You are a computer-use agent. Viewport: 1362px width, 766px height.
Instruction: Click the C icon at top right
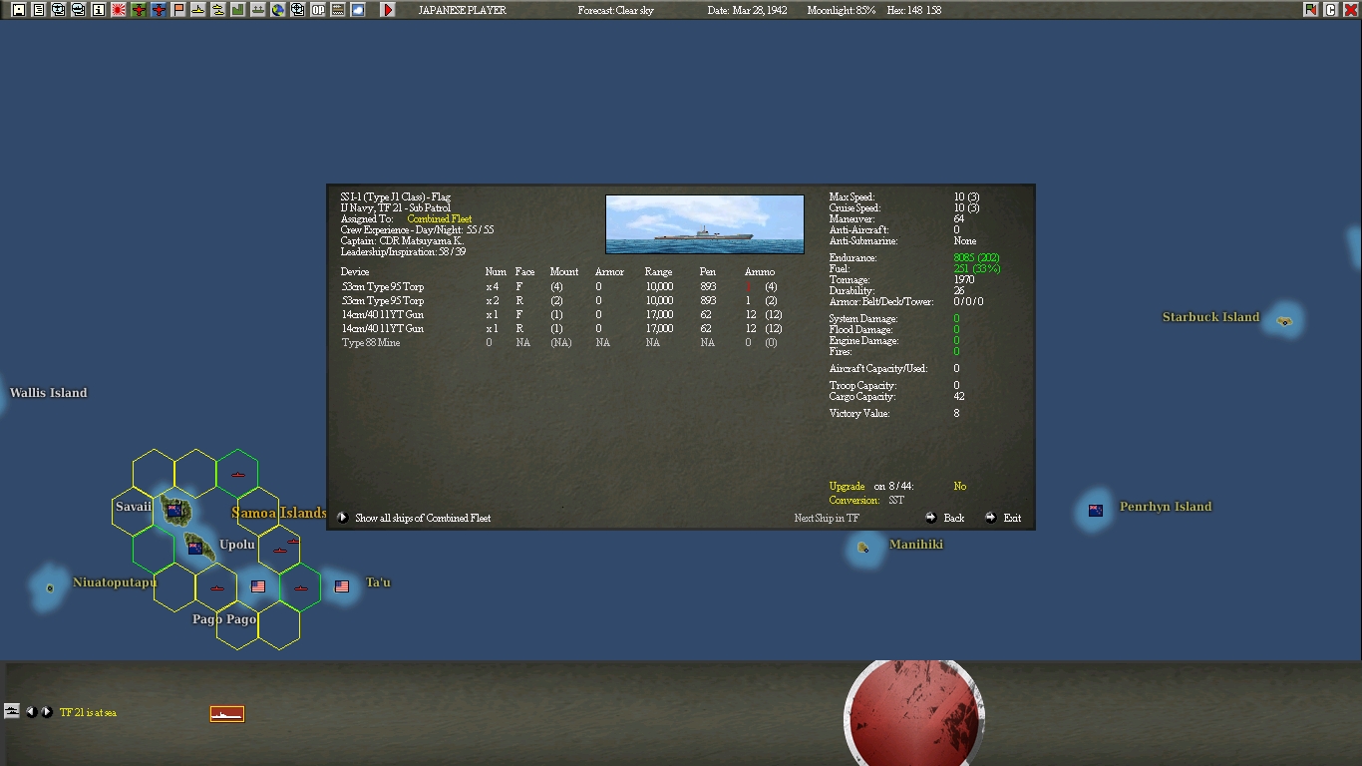pos(1330,10)
